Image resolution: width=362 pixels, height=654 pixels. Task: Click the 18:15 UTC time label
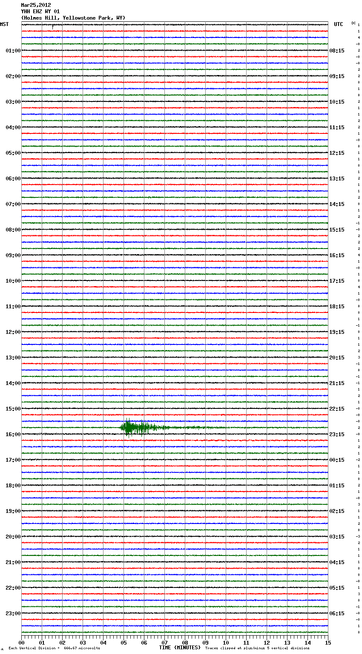[x=337, y=307]
